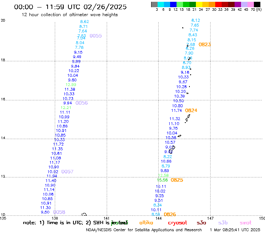Click the wave height value '10.61'
The width and height of the screenshot is (265, 233).
(57, 153)
